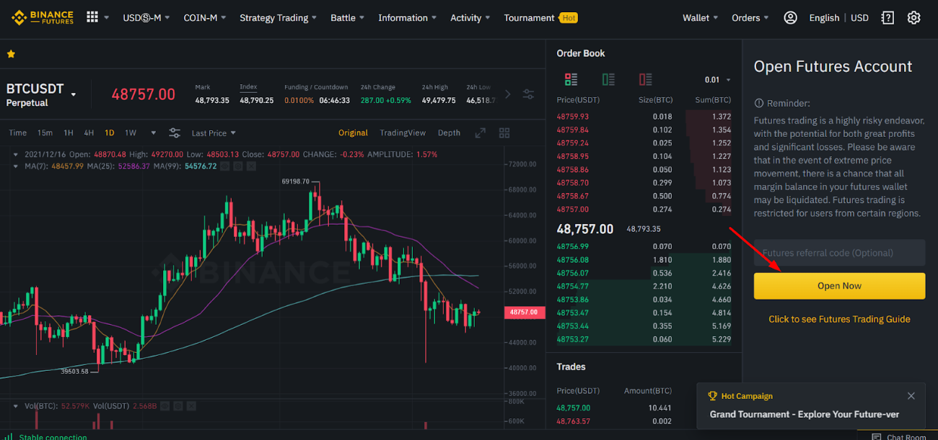
Task: Open the user account profile icon
Action: 790,17
